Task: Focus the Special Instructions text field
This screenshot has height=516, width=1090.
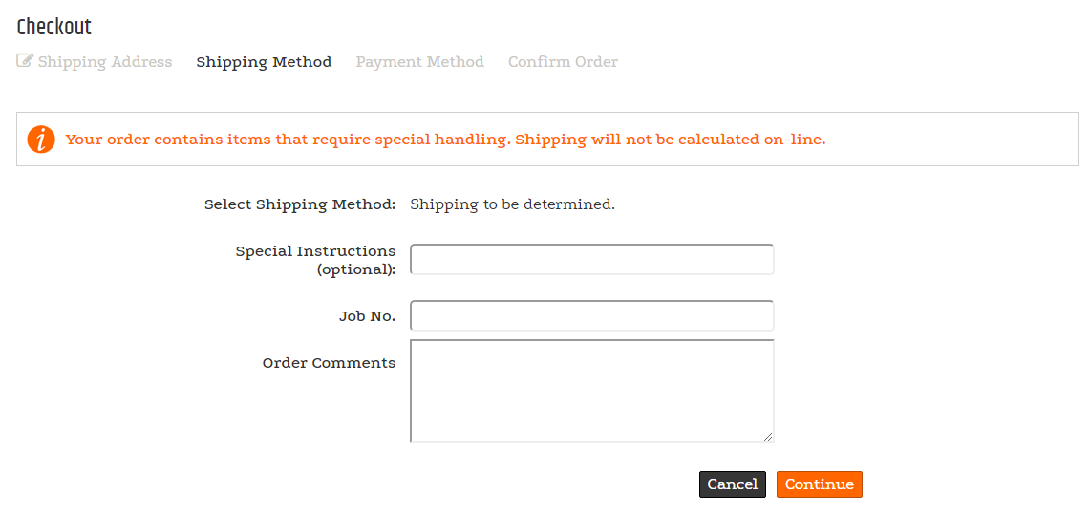Action: 591,259
